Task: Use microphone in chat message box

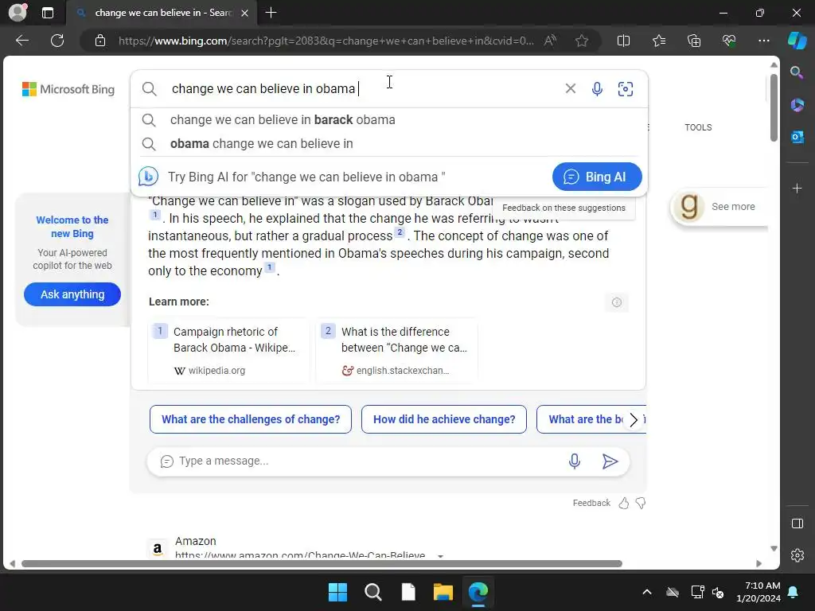Action: 574,461
